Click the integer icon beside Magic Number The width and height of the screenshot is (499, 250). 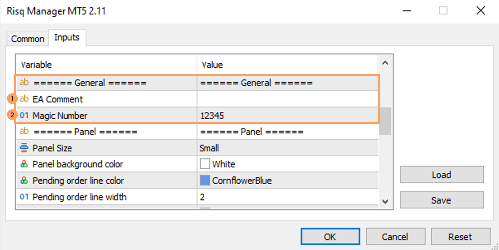[x=24, y=116]
